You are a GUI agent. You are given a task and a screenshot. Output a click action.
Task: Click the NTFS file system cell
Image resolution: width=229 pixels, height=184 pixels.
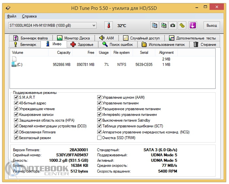tap(122, 64)
